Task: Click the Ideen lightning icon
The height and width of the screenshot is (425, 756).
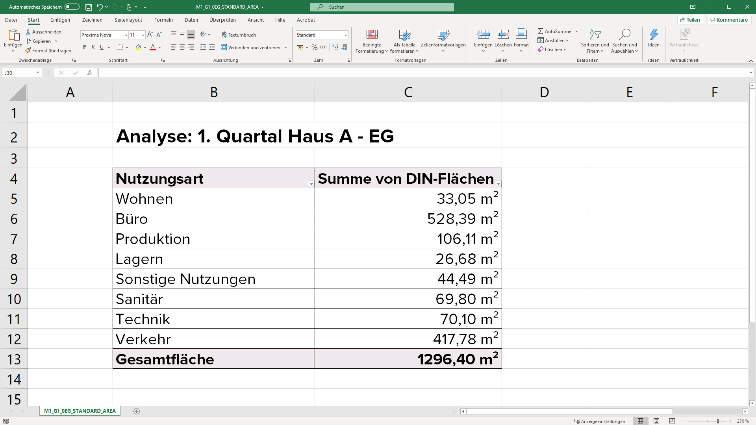Action: (x=654, y=35)
